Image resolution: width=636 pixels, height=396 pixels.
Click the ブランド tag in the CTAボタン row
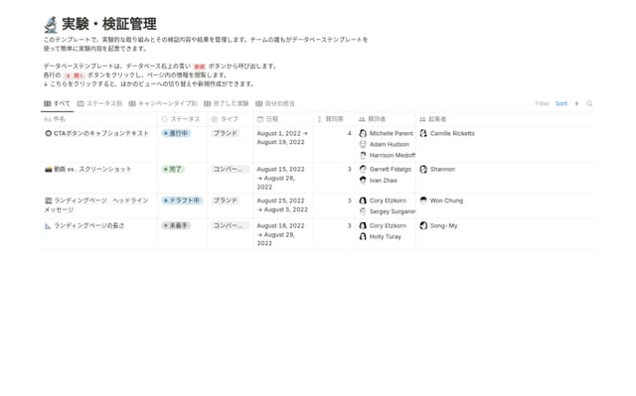[x=226, y=133]
